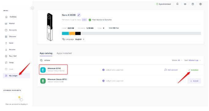Image resolution: width=209 pixels, height=111 pixels.
Task: Click the Portfolio house icon
Action: pos(6,17)
